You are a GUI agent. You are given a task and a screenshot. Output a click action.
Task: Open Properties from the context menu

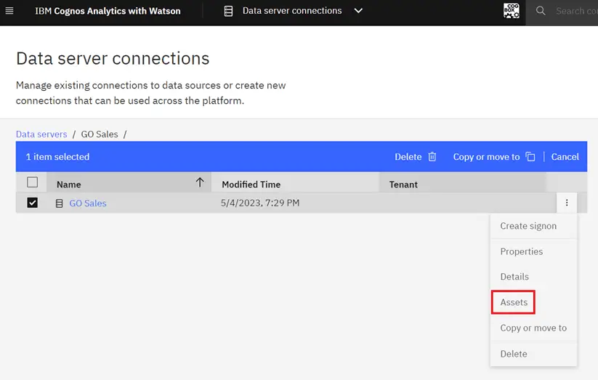coord(522,252)
